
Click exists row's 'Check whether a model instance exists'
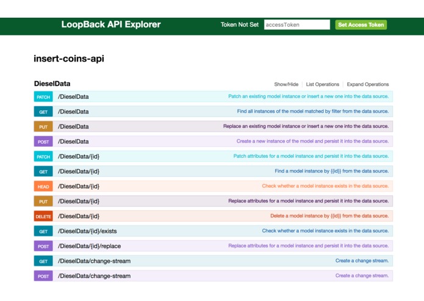[x=325, y=231]
